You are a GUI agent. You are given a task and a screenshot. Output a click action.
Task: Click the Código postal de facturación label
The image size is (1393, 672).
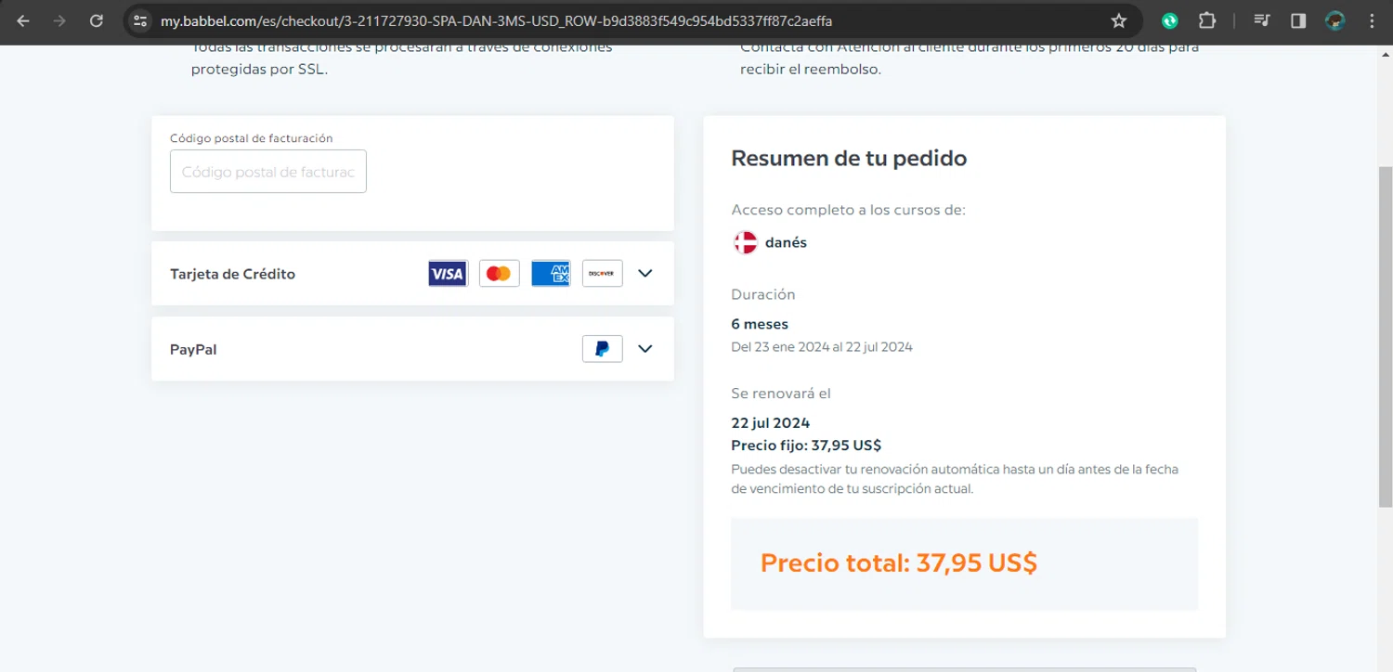(252, 138)
